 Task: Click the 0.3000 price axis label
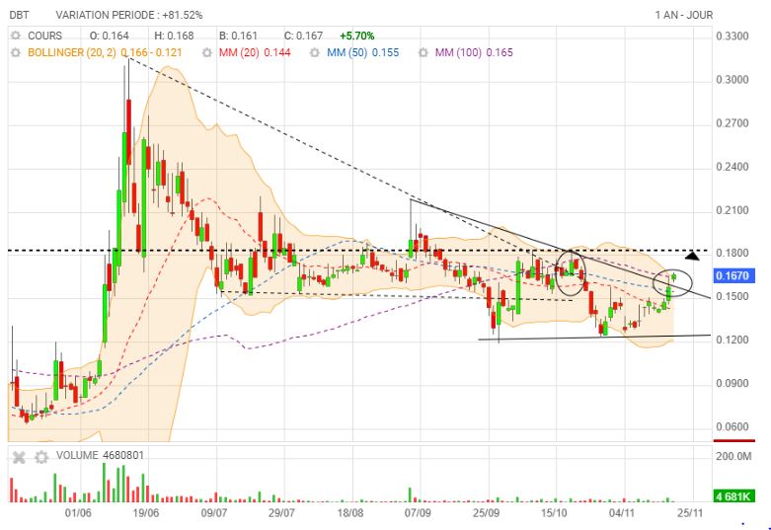coord(732,80)
